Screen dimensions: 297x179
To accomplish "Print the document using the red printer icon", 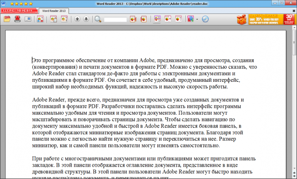I will click(17, 19).
